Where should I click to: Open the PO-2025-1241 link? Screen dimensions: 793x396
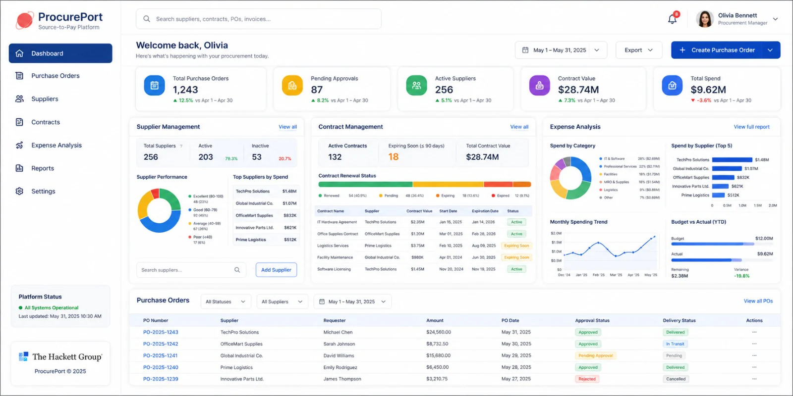[x=160, y=355]
